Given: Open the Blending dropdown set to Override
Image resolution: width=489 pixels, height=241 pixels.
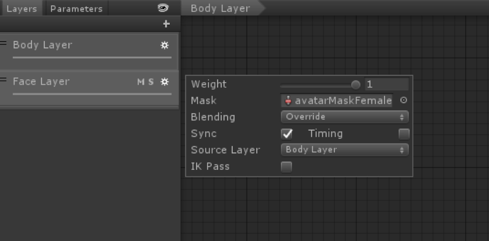Looking at the screenshot, I should [344, 117].
